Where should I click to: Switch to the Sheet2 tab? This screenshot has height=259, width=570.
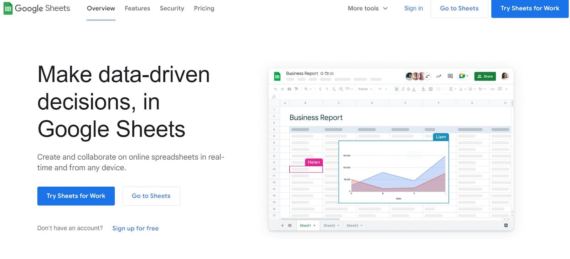tap(331, 226)
